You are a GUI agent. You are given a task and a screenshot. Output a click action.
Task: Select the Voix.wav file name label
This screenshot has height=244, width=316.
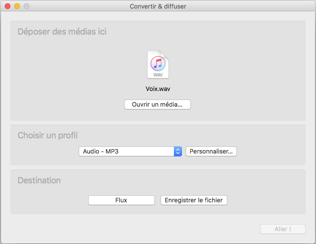[x=158, y=89]
